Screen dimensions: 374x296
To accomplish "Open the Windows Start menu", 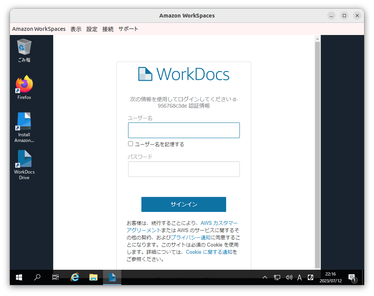I will coord(18,277).
